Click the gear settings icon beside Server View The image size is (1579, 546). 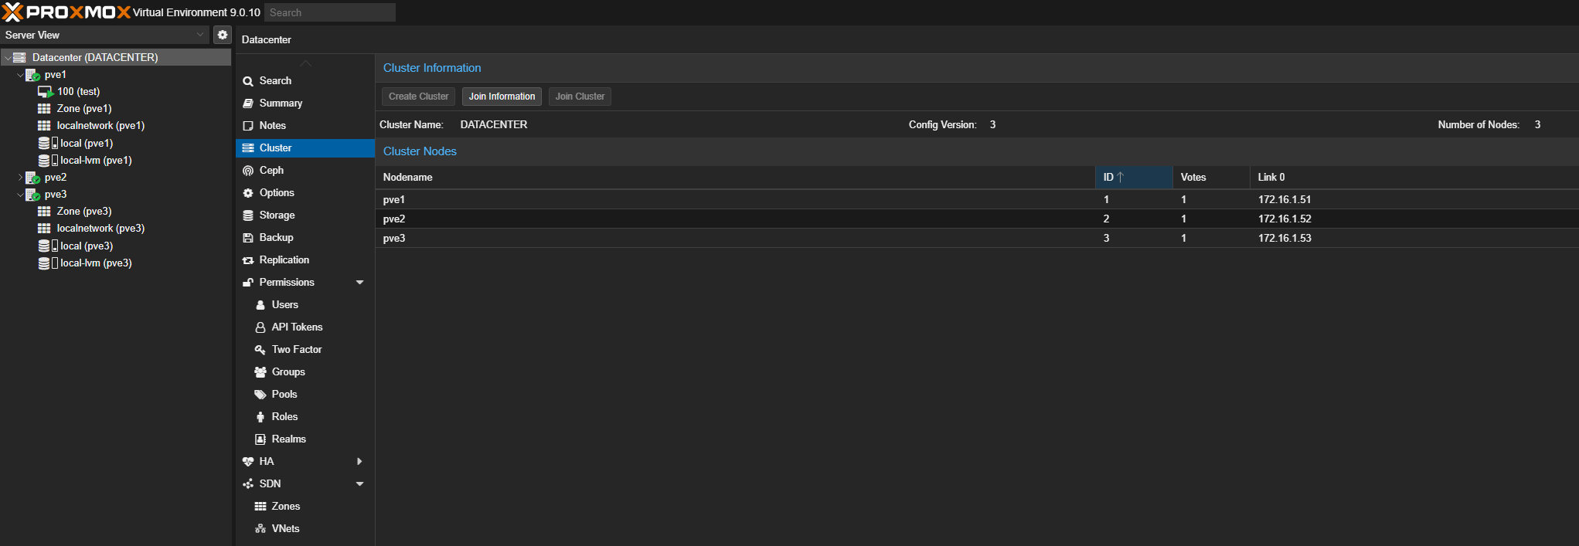coord(223,35)
